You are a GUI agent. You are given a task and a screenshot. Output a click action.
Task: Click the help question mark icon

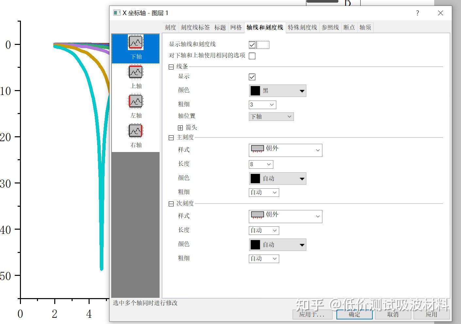tap(417, 13)
